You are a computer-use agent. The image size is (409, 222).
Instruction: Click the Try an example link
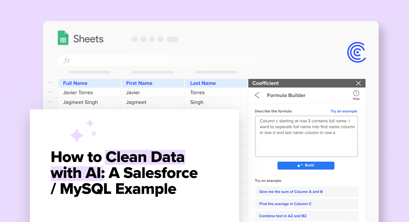coord(344,111)
